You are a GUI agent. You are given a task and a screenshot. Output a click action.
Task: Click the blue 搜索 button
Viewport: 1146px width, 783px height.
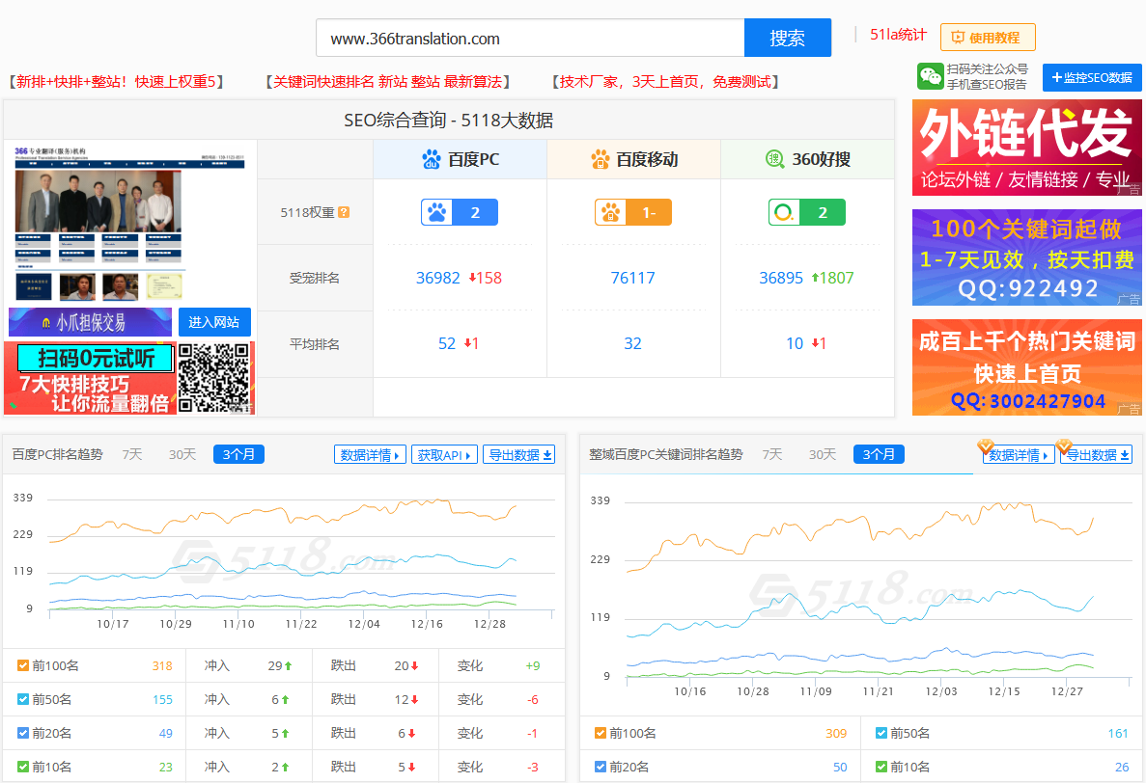[787, 38]
